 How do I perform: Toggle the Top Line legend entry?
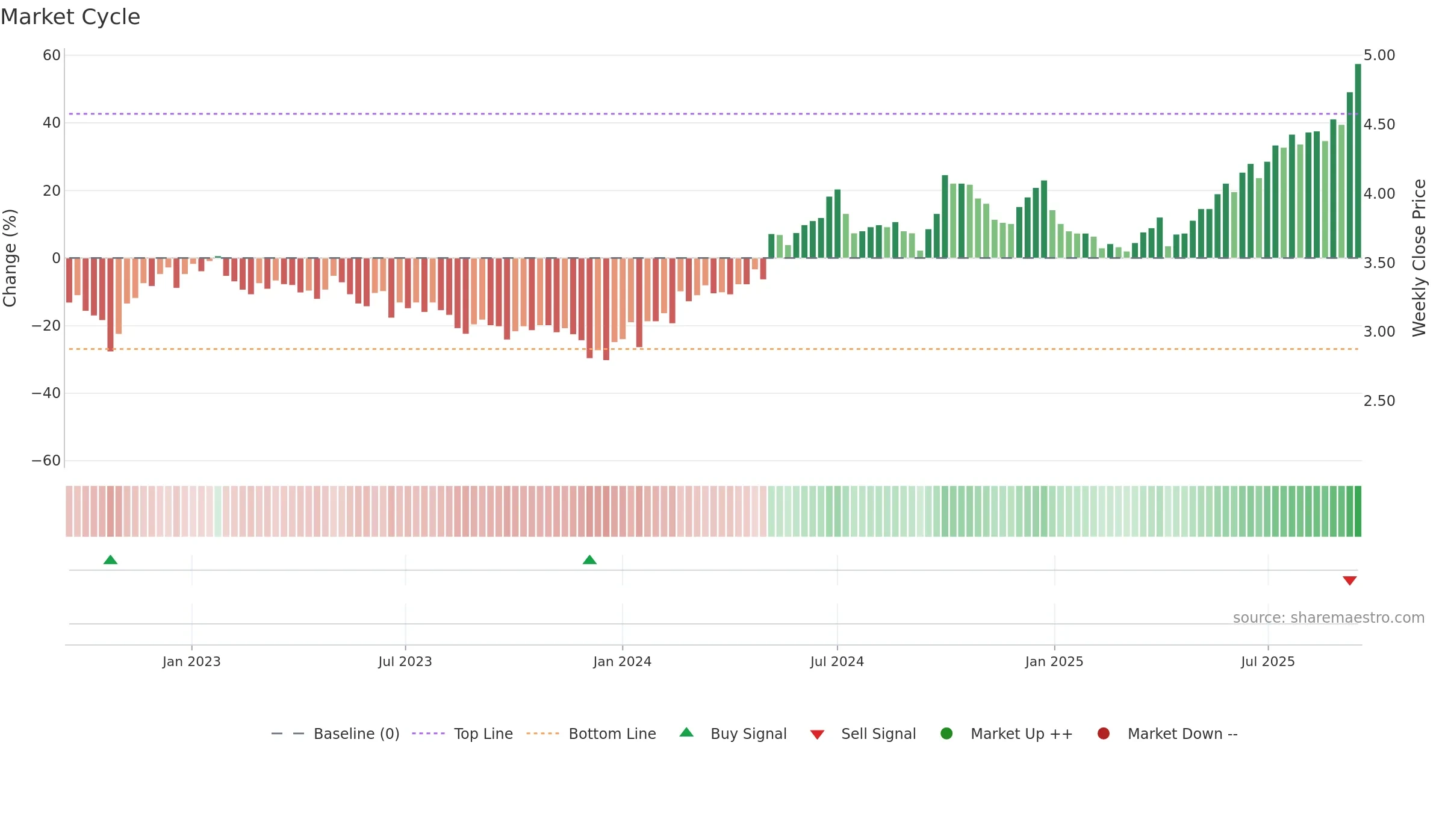(x=462, y=734)
